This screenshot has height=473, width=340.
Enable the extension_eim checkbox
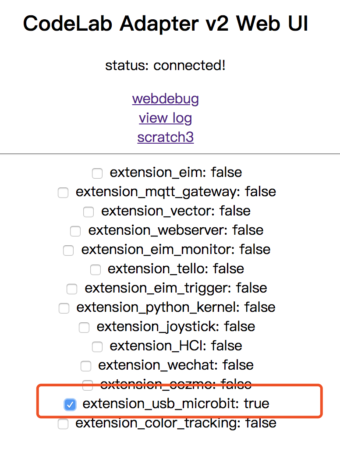[x=97, y=173]
